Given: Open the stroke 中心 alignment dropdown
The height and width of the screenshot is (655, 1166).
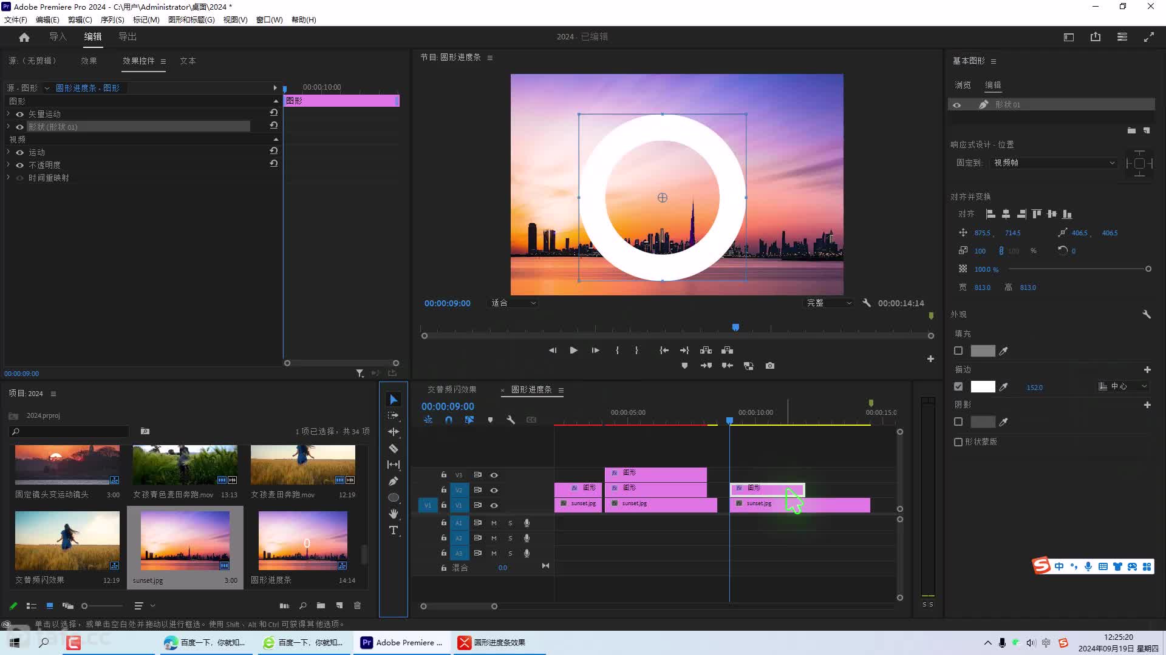Looking at the screenshot, I should pyautogui.click(x=1123, y=386).
